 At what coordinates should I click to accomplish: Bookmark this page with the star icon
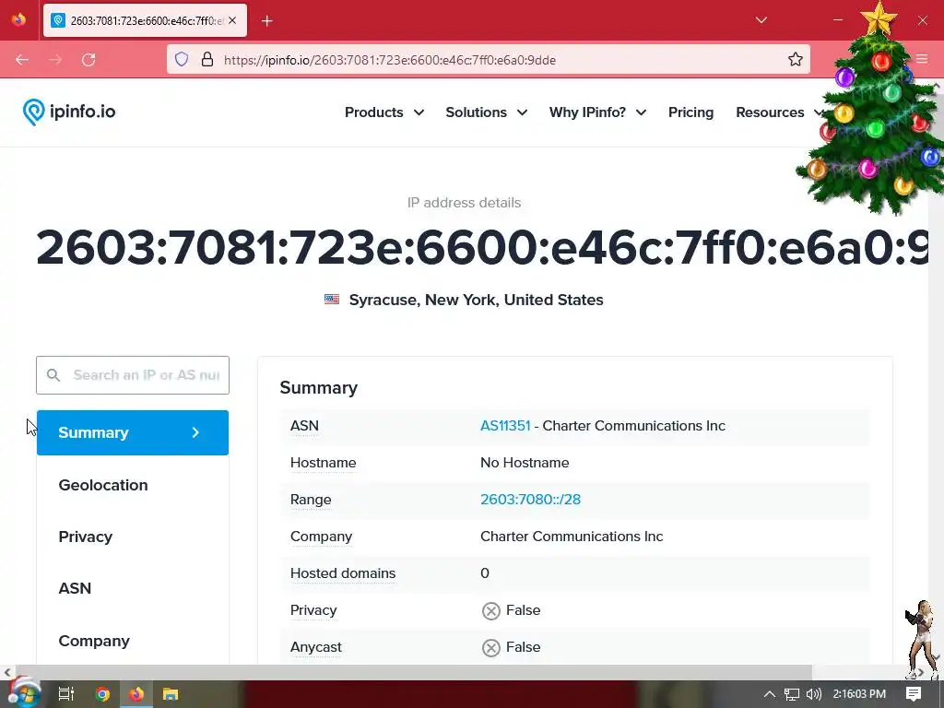click(x=796, y=59)
